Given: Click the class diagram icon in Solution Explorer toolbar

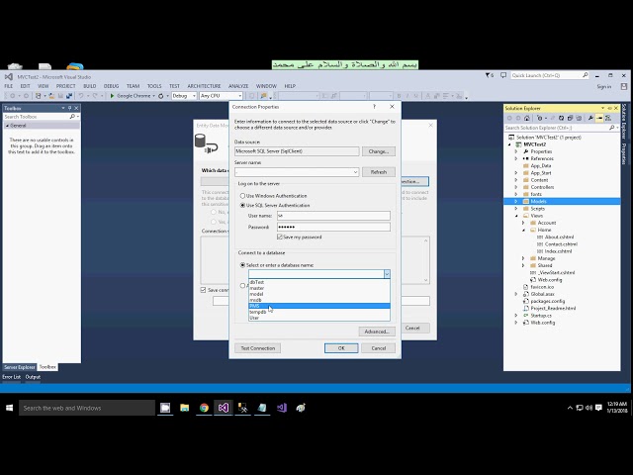Looking at the screenshot, I should tap(608, 118).
